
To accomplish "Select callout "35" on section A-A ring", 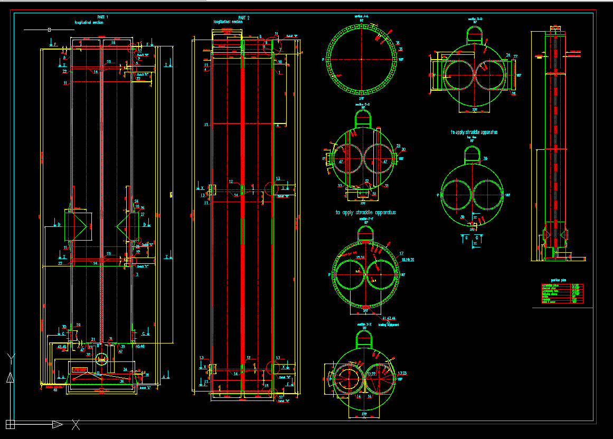I will (x=400, y=50).
